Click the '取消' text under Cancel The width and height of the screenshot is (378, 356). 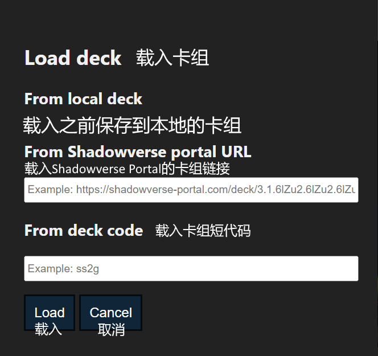pos(111,329)
